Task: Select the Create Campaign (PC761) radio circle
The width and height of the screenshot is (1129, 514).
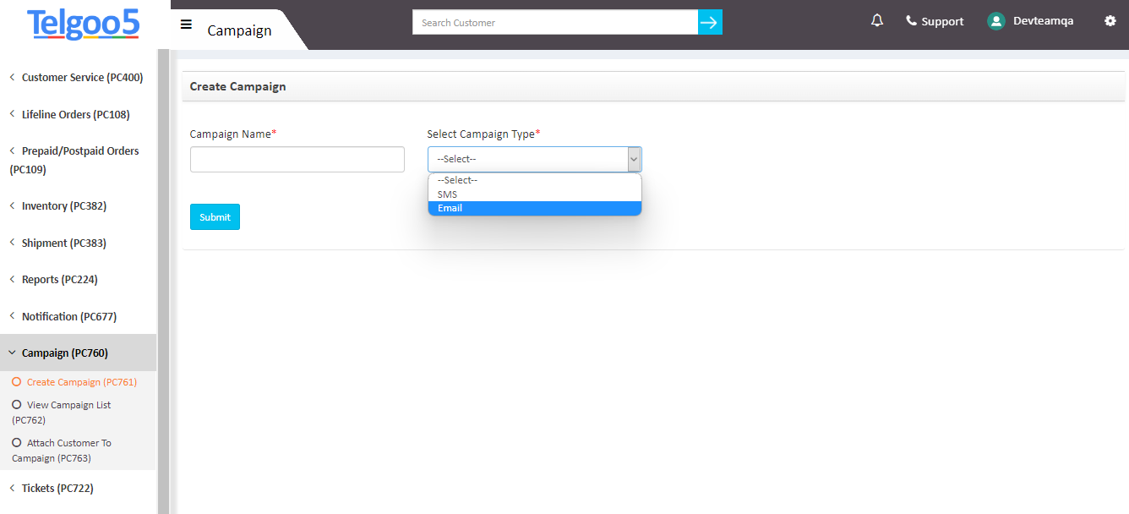Action: (15, 381)
